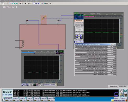The width and height of the screenshot is (128, 102).
Task: Click the Настройка тренда button
Action: (x=49, y=85)
